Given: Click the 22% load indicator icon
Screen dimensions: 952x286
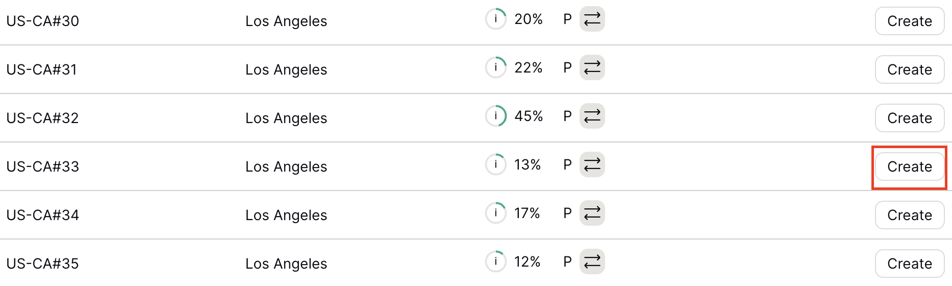Looking at the screenshot, I should click(x=496, y=67).
